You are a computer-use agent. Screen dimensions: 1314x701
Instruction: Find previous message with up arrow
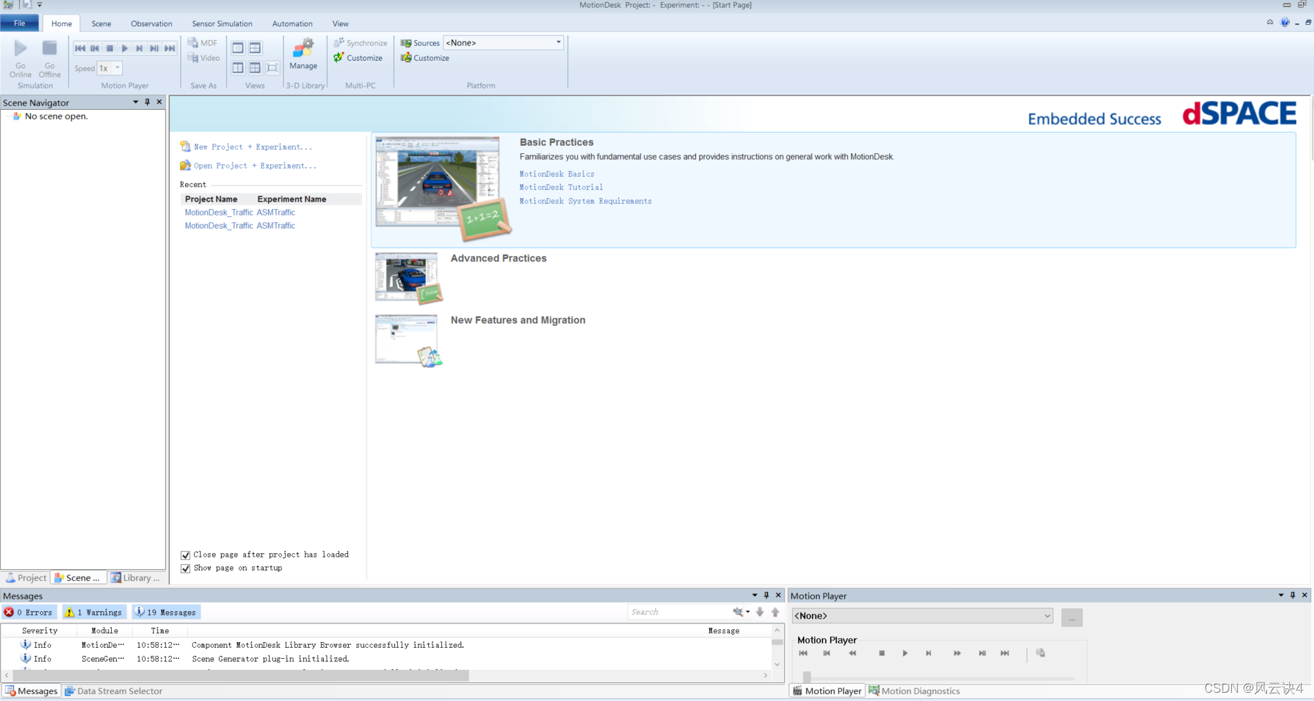click(x=775, y=612)
